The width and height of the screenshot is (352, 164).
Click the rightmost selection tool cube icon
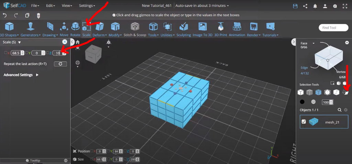point(345,92)
